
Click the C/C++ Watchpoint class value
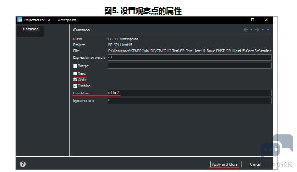click(122, 39)
